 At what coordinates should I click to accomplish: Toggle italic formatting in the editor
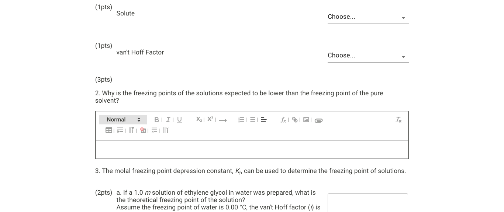[168, 120]
